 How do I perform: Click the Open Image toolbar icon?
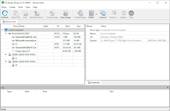pyautogui.click(x=66, y=14)
